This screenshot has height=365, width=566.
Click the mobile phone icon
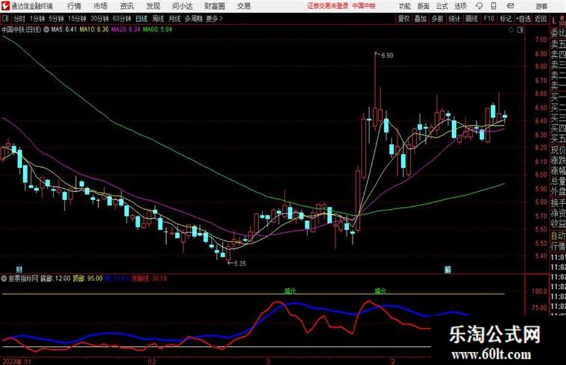[x=494, y=6]
